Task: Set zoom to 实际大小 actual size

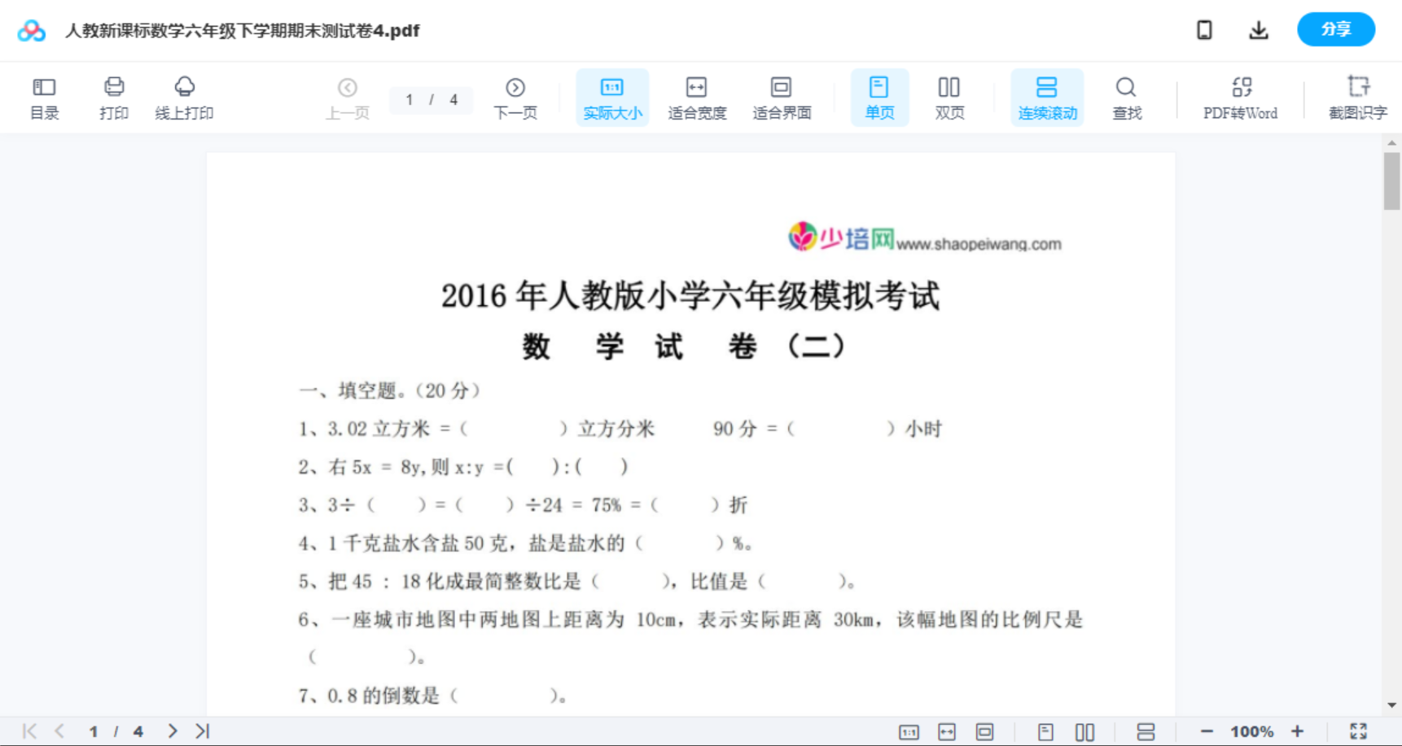Action: pos(612,97)
